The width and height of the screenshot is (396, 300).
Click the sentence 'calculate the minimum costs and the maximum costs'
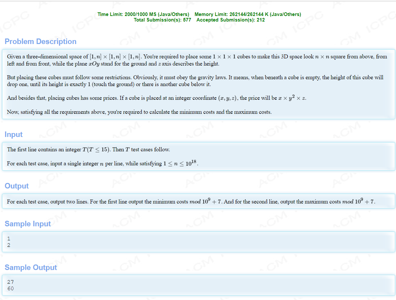(139, 112)
